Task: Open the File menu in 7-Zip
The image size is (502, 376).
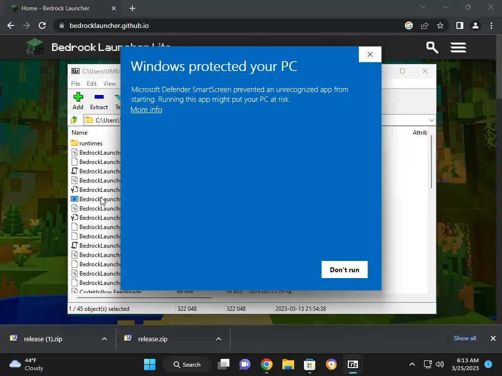Action: pos(75,83)
